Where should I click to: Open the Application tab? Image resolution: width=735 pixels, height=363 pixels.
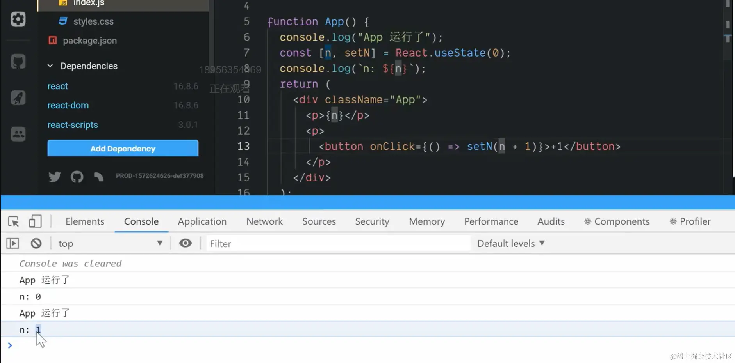click(202, 221)
